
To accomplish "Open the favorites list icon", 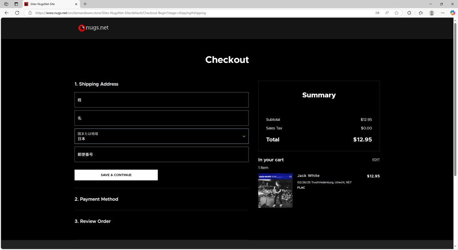I will [x=421, y=13].
